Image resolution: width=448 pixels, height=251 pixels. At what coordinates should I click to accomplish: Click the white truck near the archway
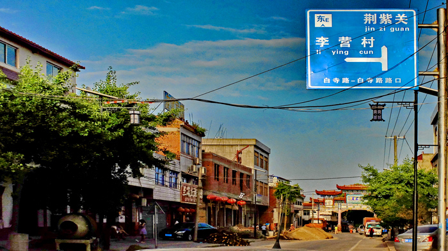coord(373,229)
